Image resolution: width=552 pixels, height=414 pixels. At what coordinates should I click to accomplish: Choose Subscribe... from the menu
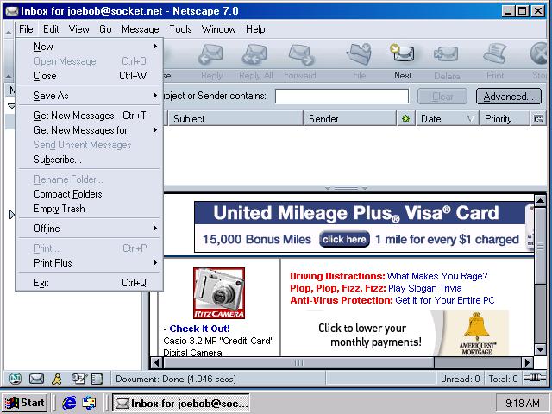pyautogui.click(x=90, y=160)
